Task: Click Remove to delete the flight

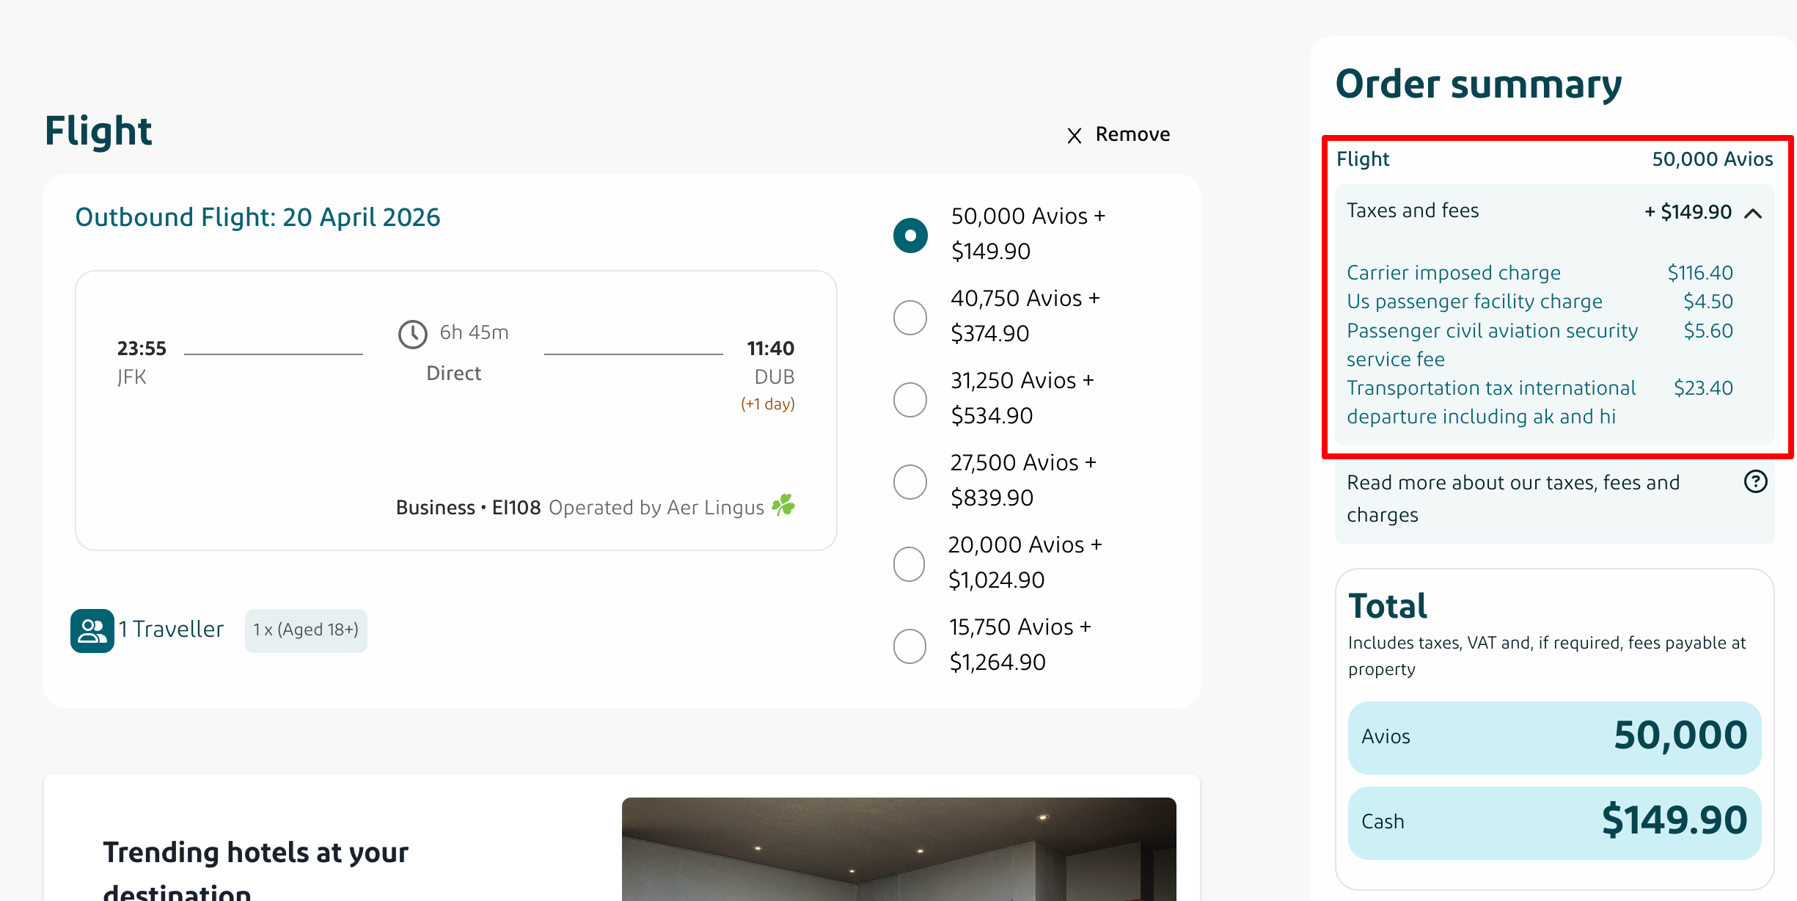Action: tap(1132, 134)
